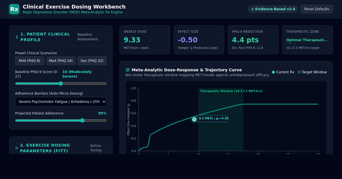Click the 85% adherence readout
The image size is (342, 179).
pyautogui.click(x=102, y=113)
